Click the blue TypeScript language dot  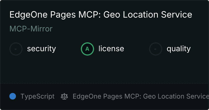13,96
